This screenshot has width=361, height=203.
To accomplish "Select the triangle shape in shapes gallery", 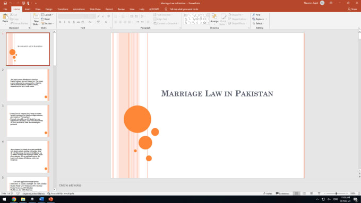I will coord(186,19).
